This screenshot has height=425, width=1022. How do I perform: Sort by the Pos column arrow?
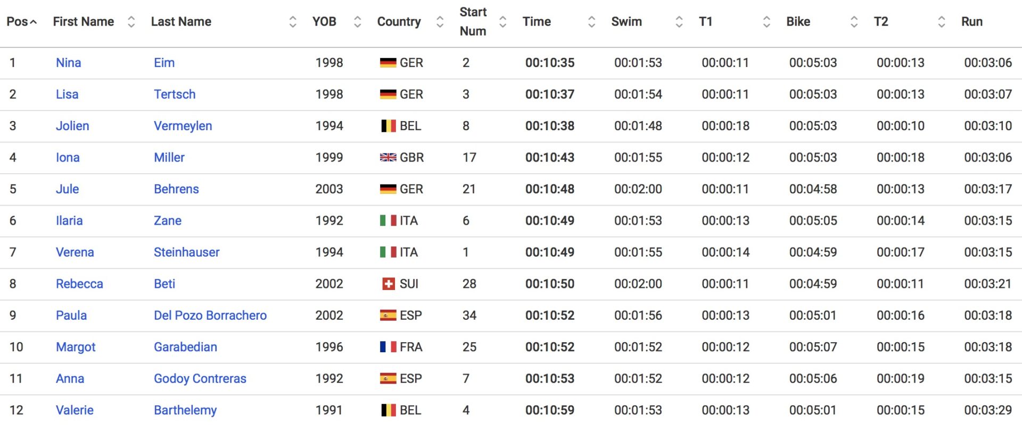(34, 22)
